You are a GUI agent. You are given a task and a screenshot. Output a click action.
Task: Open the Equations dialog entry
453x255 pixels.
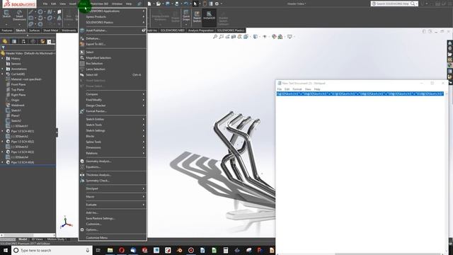113,167
